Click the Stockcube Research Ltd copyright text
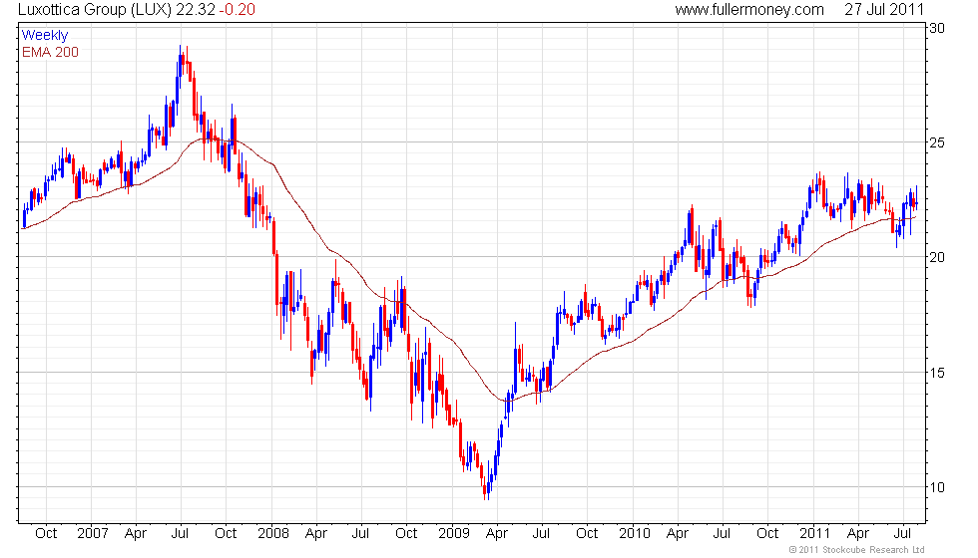 [x=856, y=549]
